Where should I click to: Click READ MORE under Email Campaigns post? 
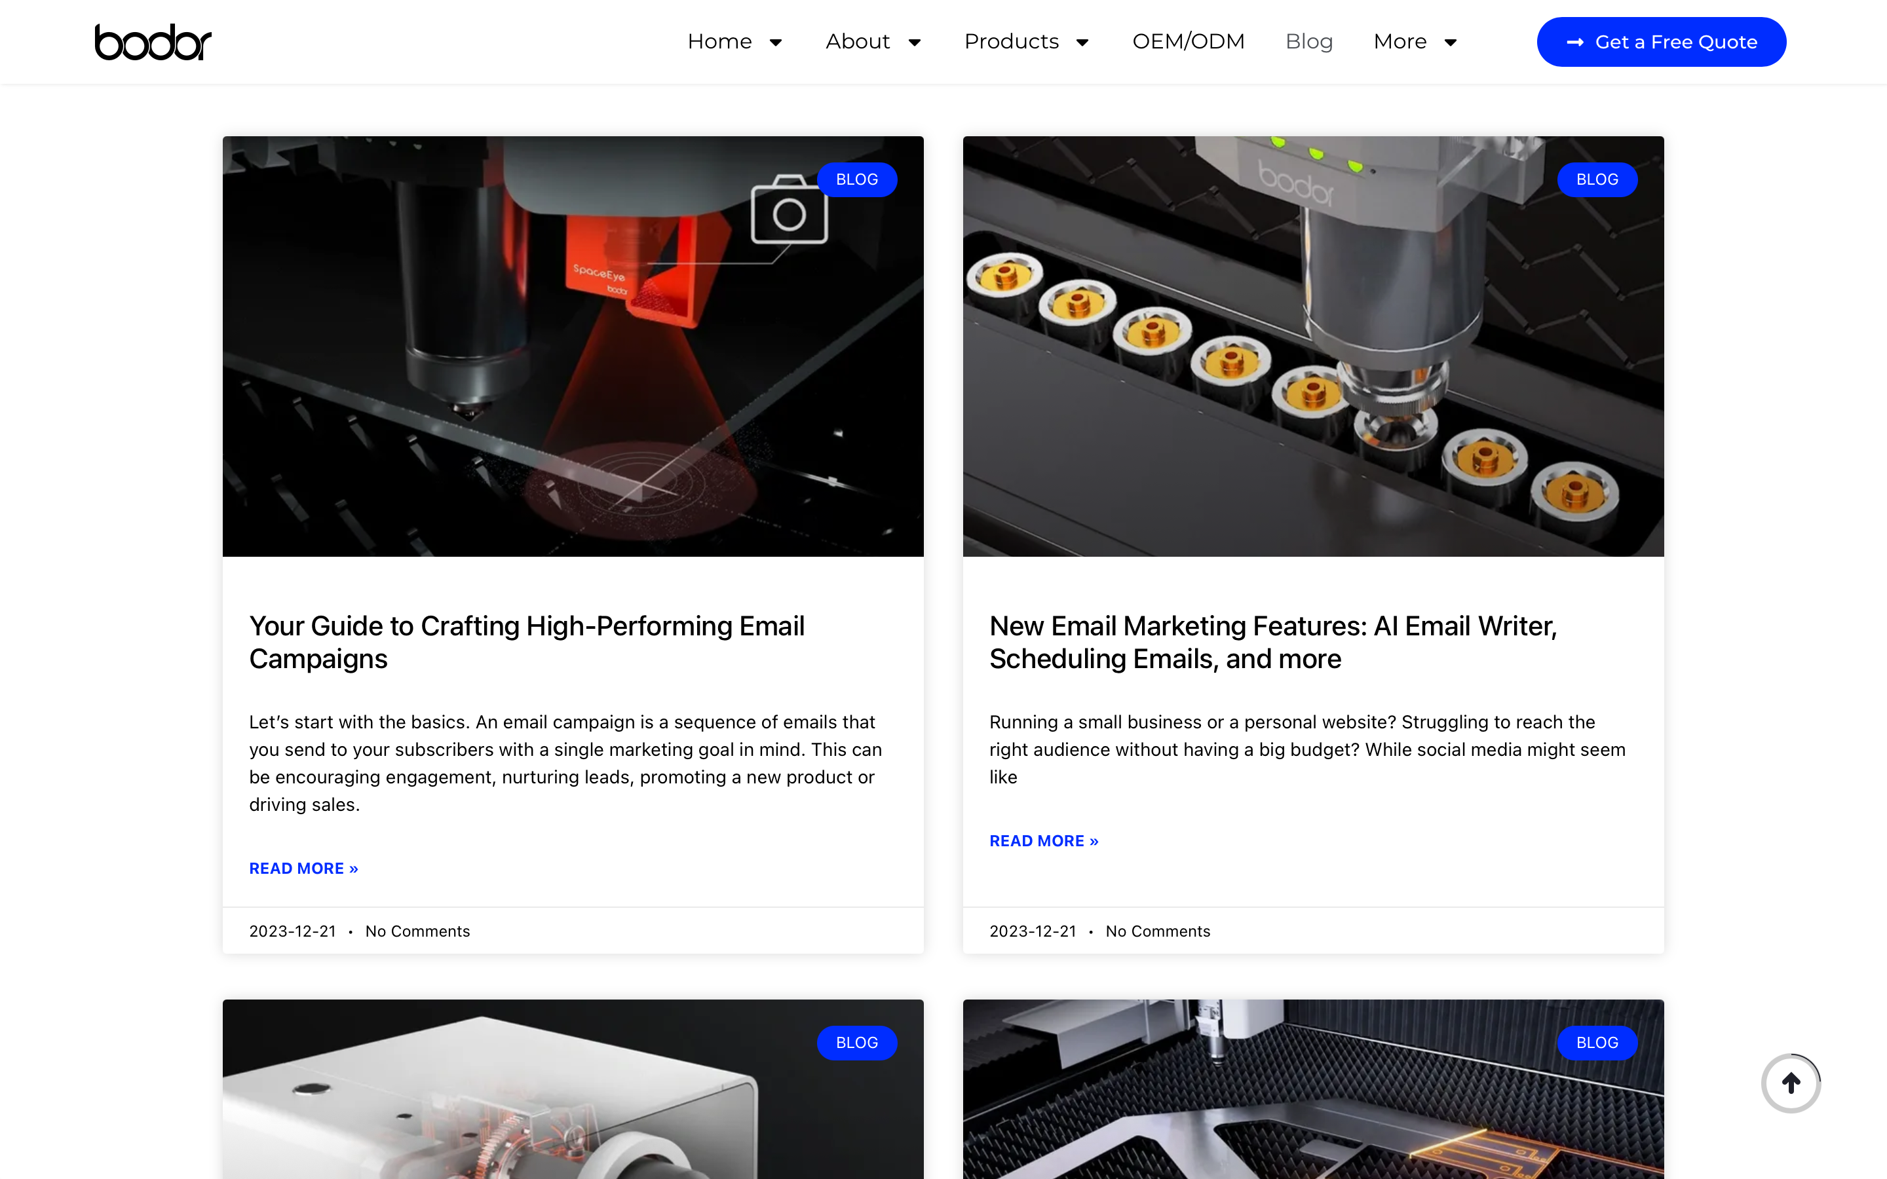pyautogui.click(x=303, y=868)
